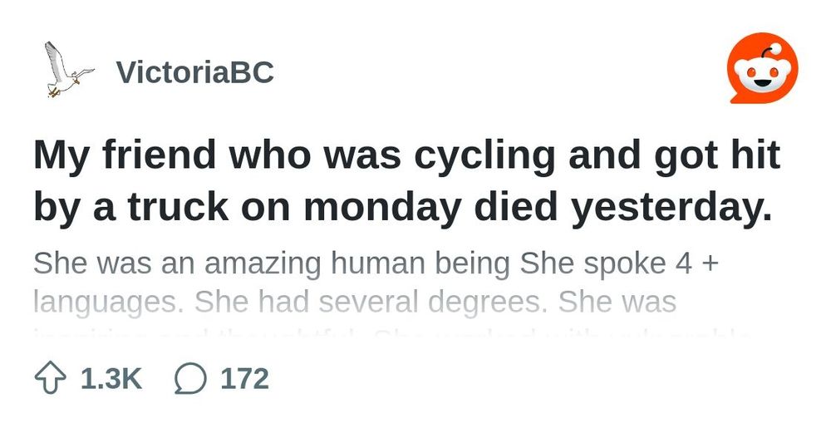Click "My friend" at headline start
831x433 pixels.
coord(125,155)
